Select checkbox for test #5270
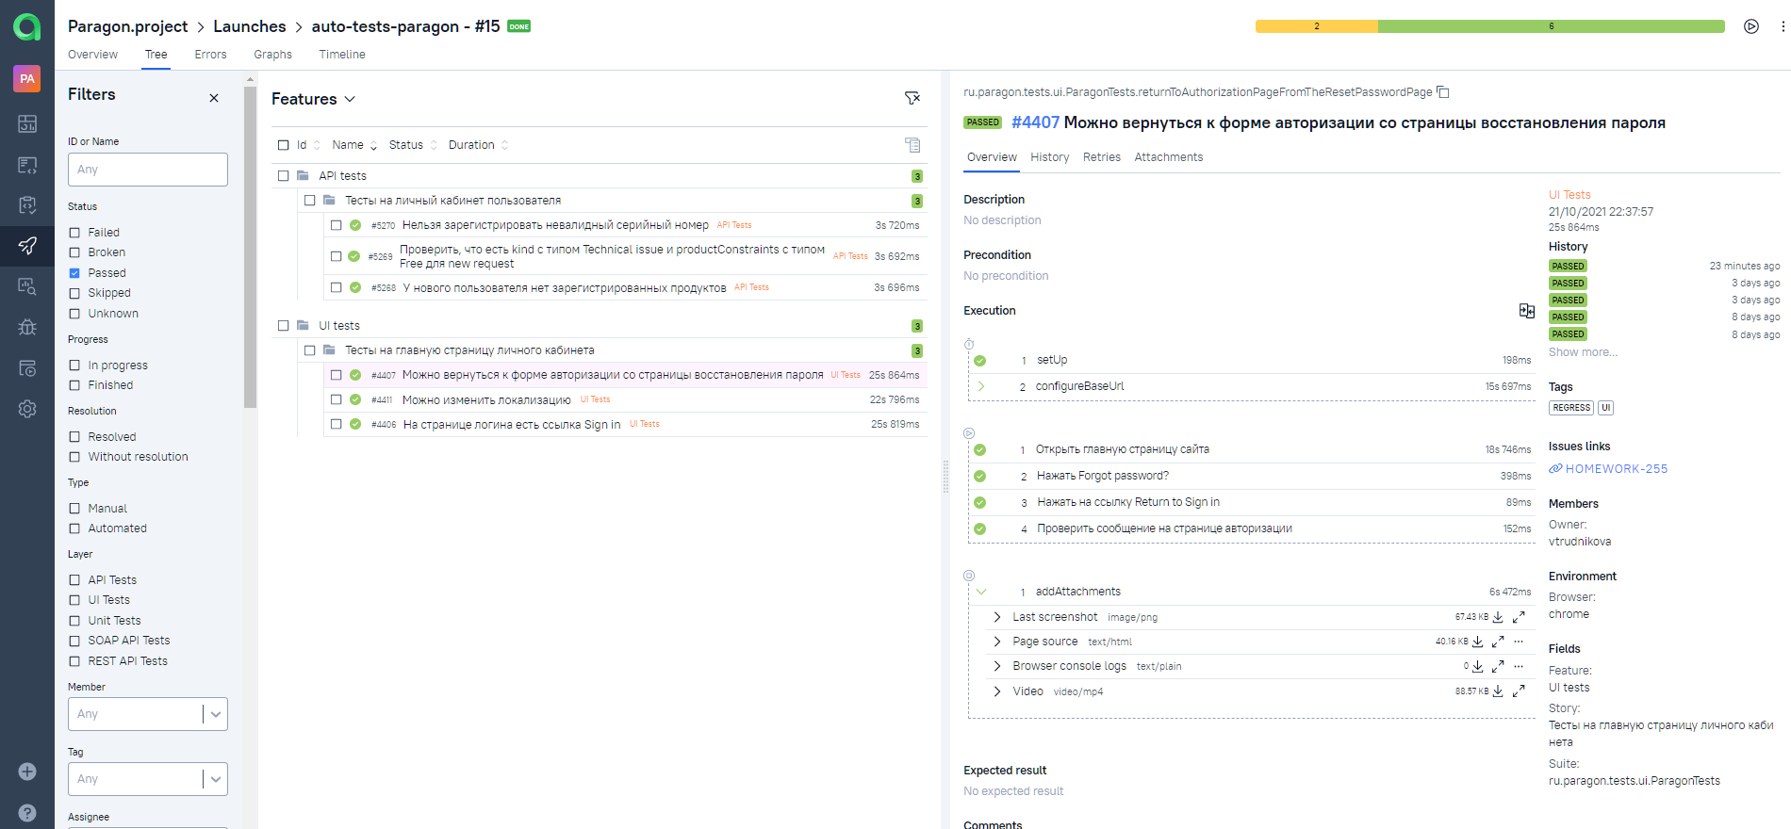 336,225
